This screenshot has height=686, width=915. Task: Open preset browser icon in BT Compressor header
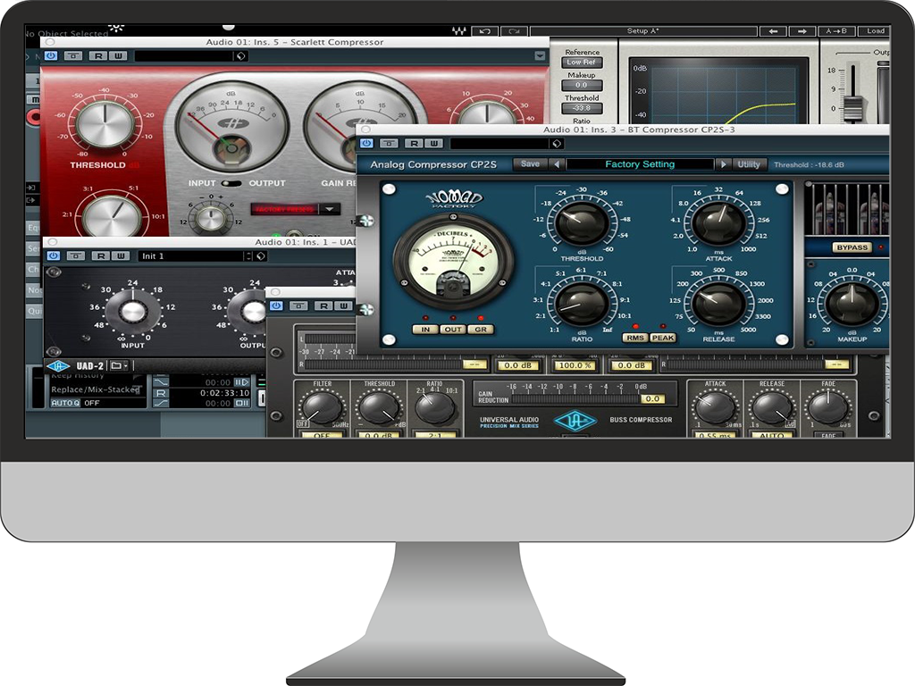(x=557, y=143)
